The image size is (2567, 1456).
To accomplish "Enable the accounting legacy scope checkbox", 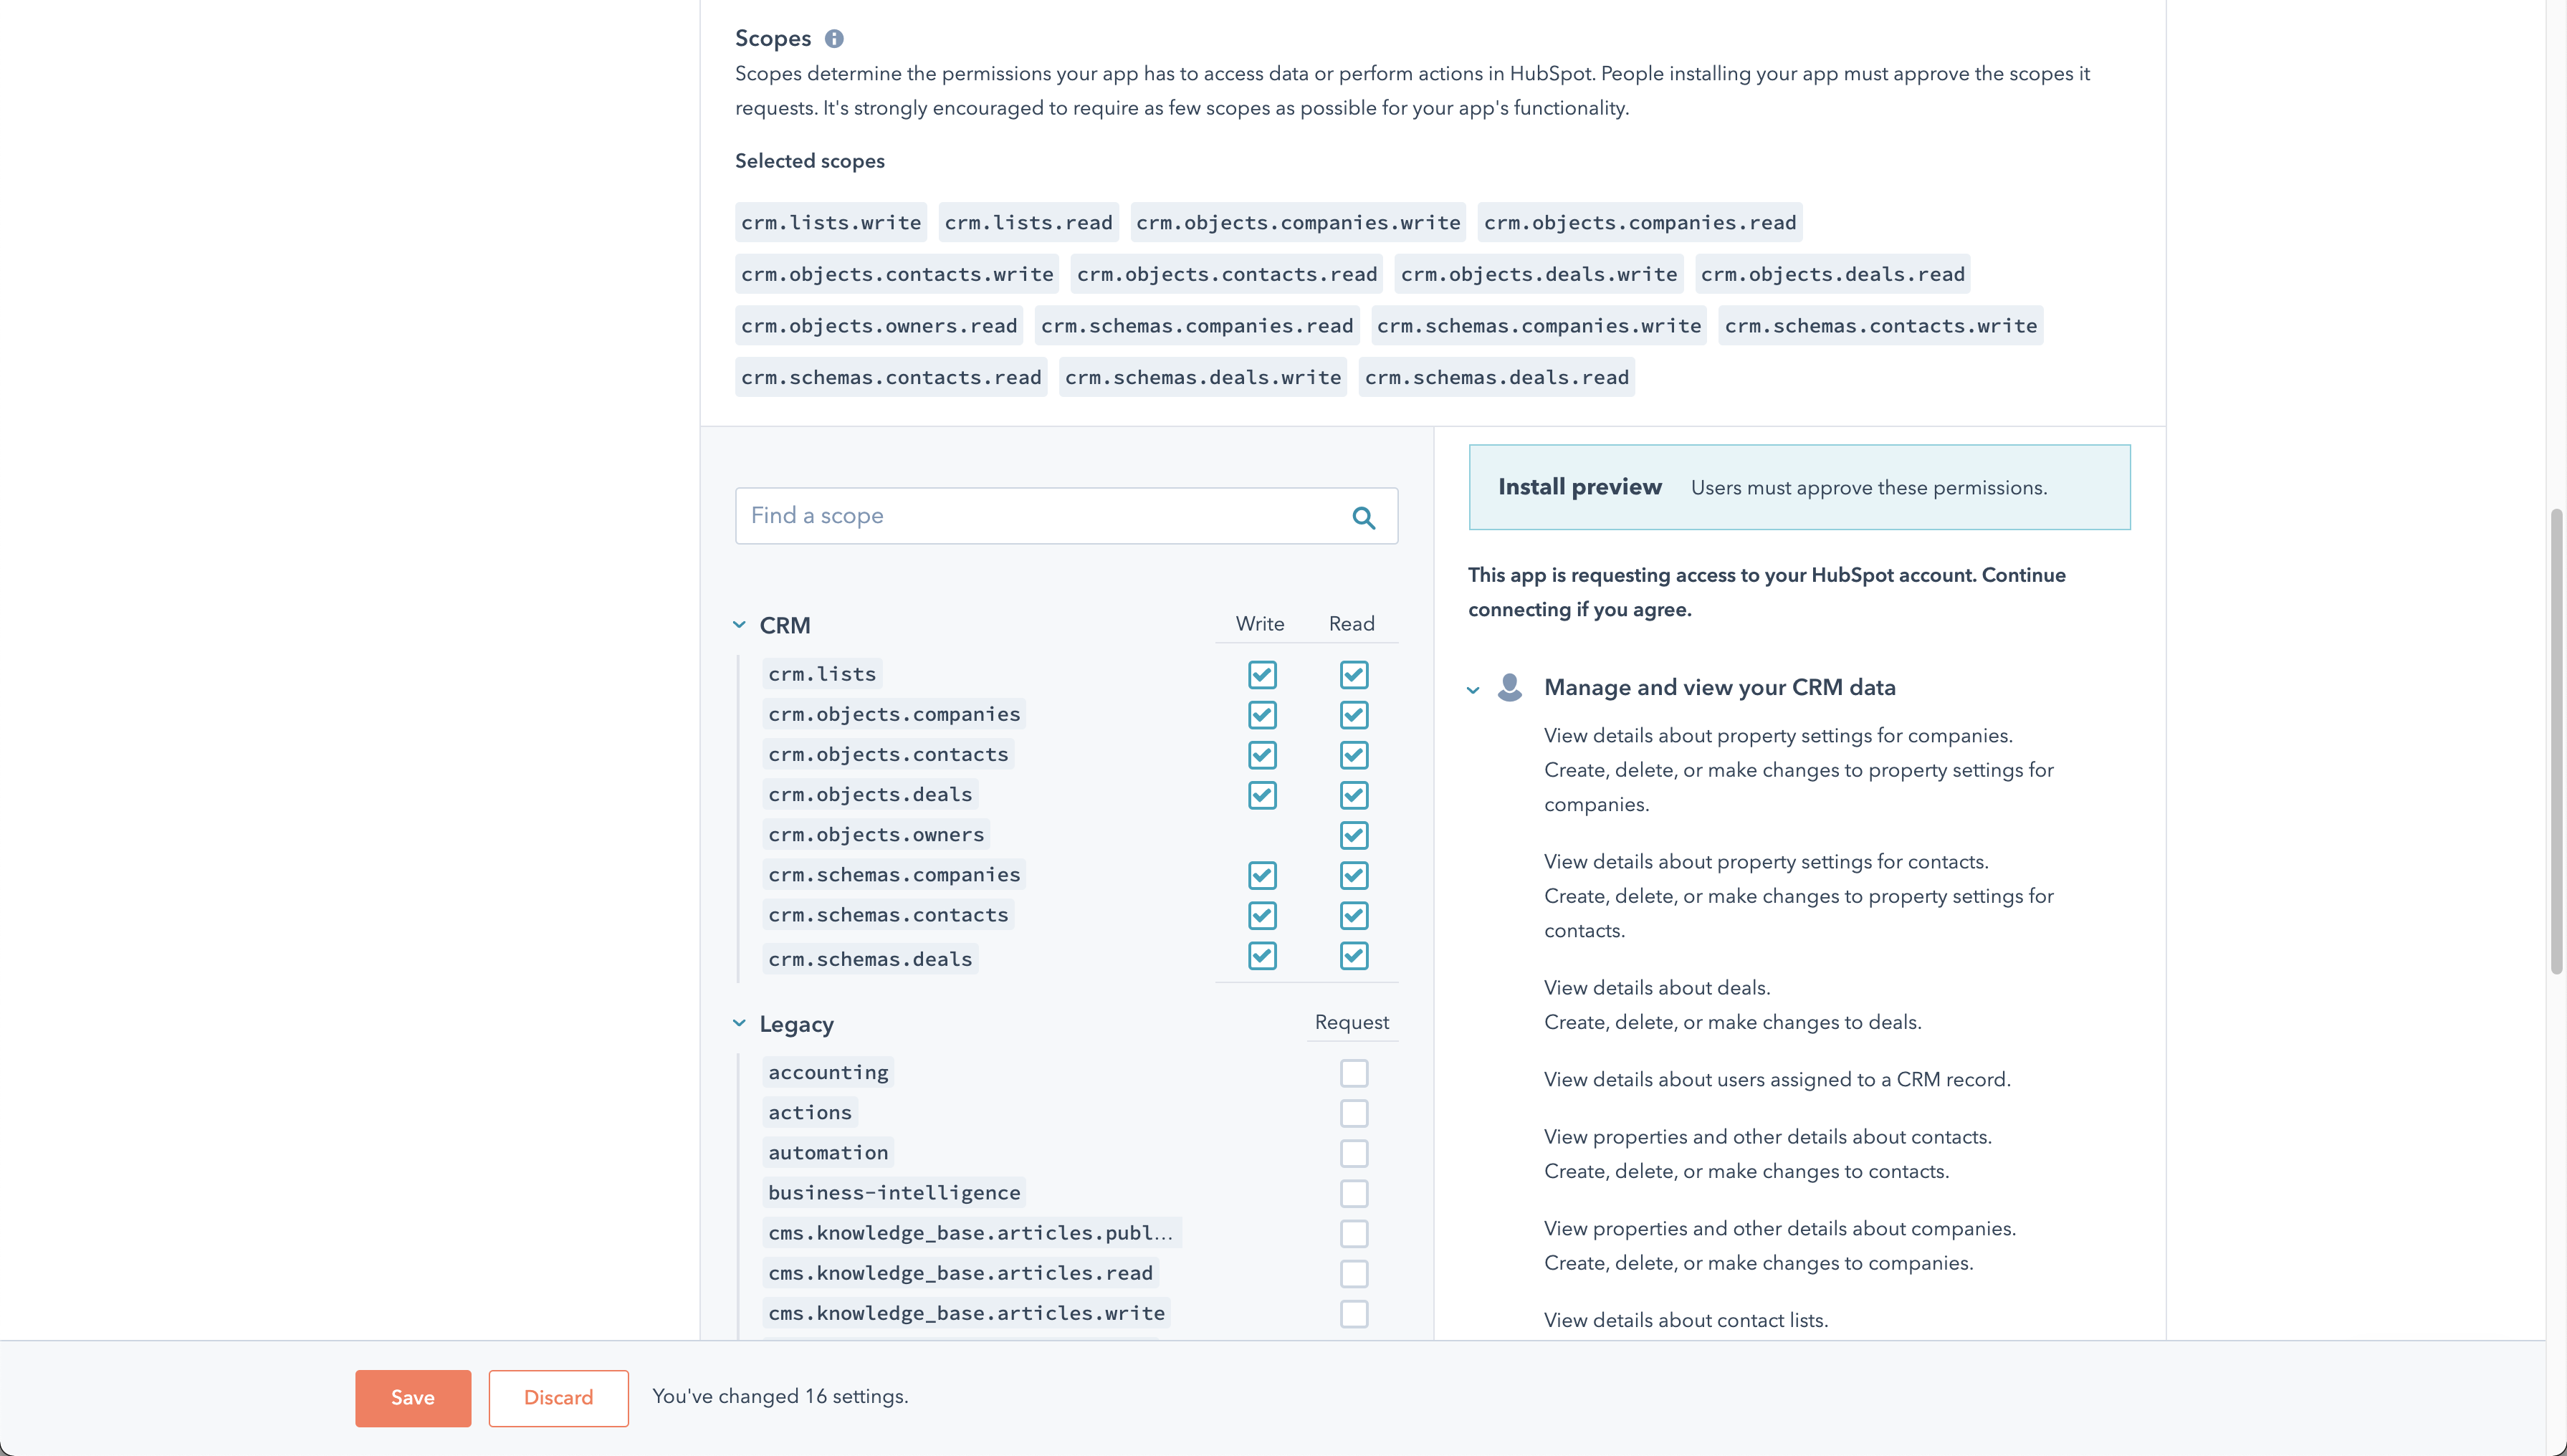I will [x=1354, y=1073].
